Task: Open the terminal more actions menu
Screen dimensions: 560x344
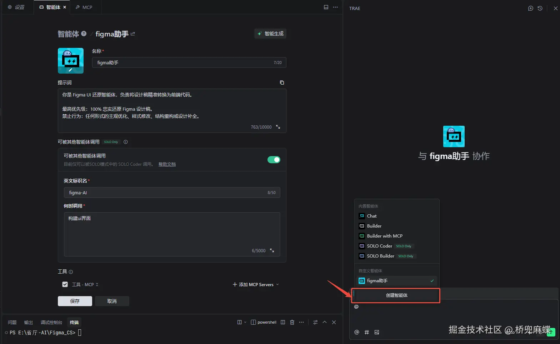Action: (301, 322)
